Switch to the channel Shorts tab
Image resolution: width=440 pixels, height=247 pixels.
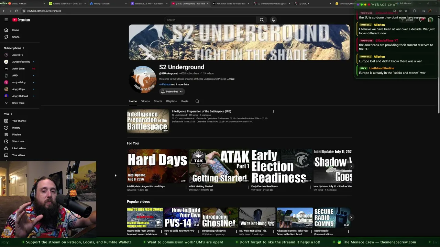click(x=158, y=101)
